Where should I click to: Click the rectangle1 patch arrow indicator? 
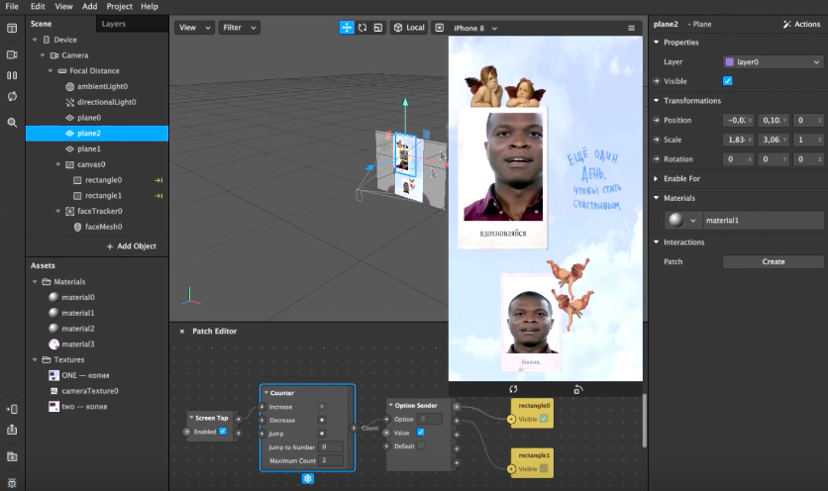tap(158, 196)
